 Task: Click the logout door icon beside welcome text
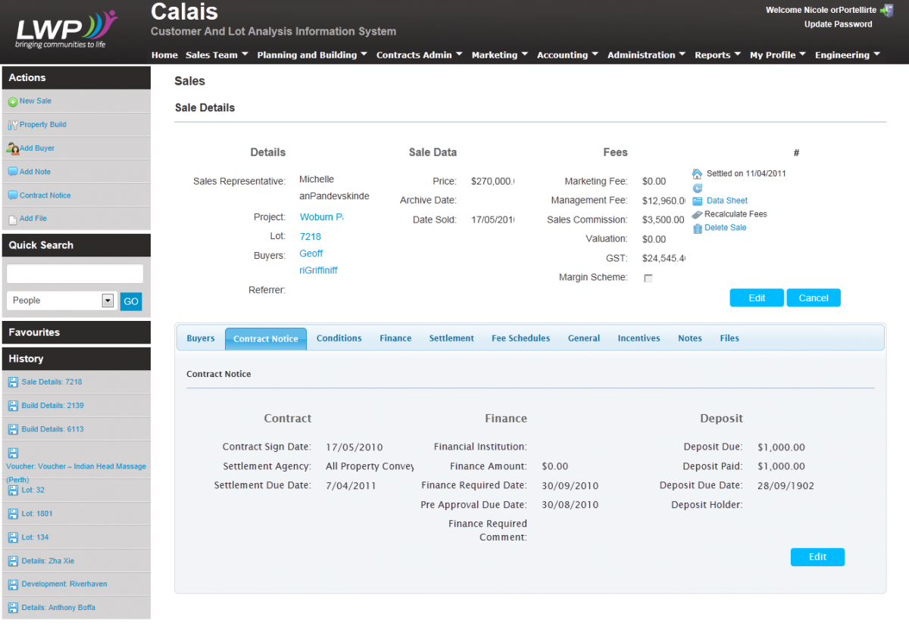coord(886,10)
